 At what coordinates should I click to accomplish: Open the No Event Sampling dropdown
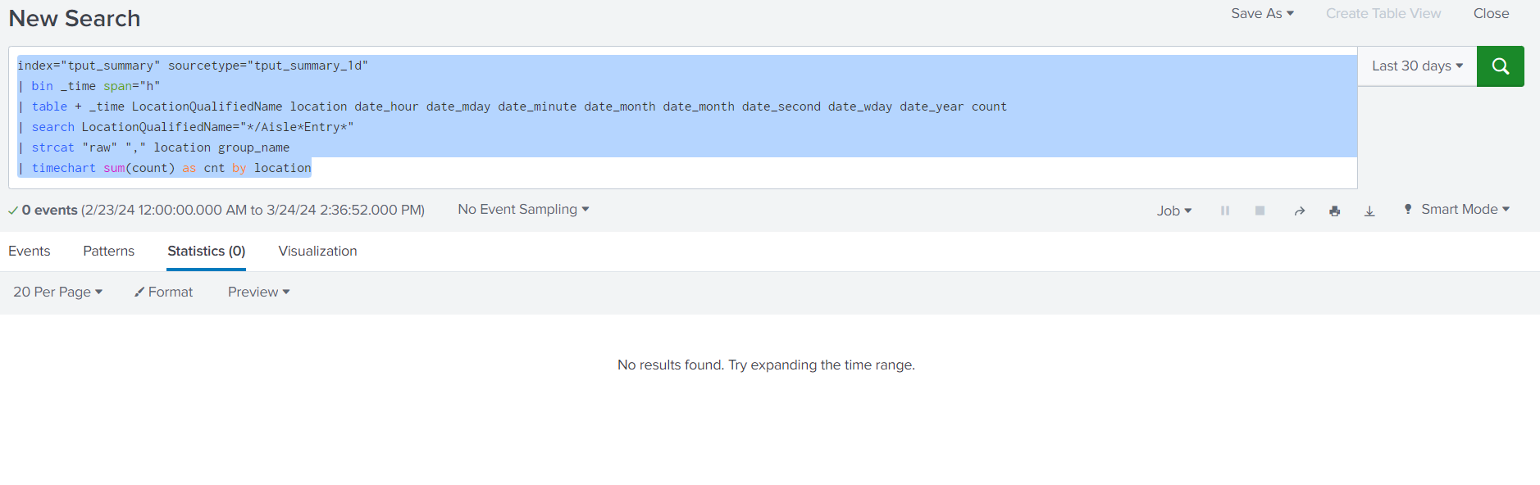[523, 210]
